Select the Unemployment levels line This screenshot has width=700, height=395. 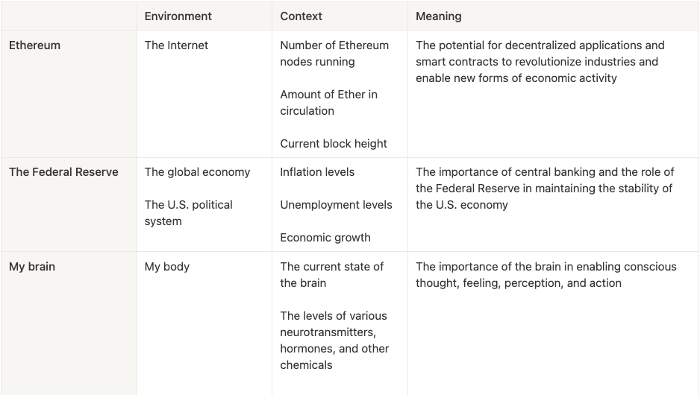coord(336,204)
